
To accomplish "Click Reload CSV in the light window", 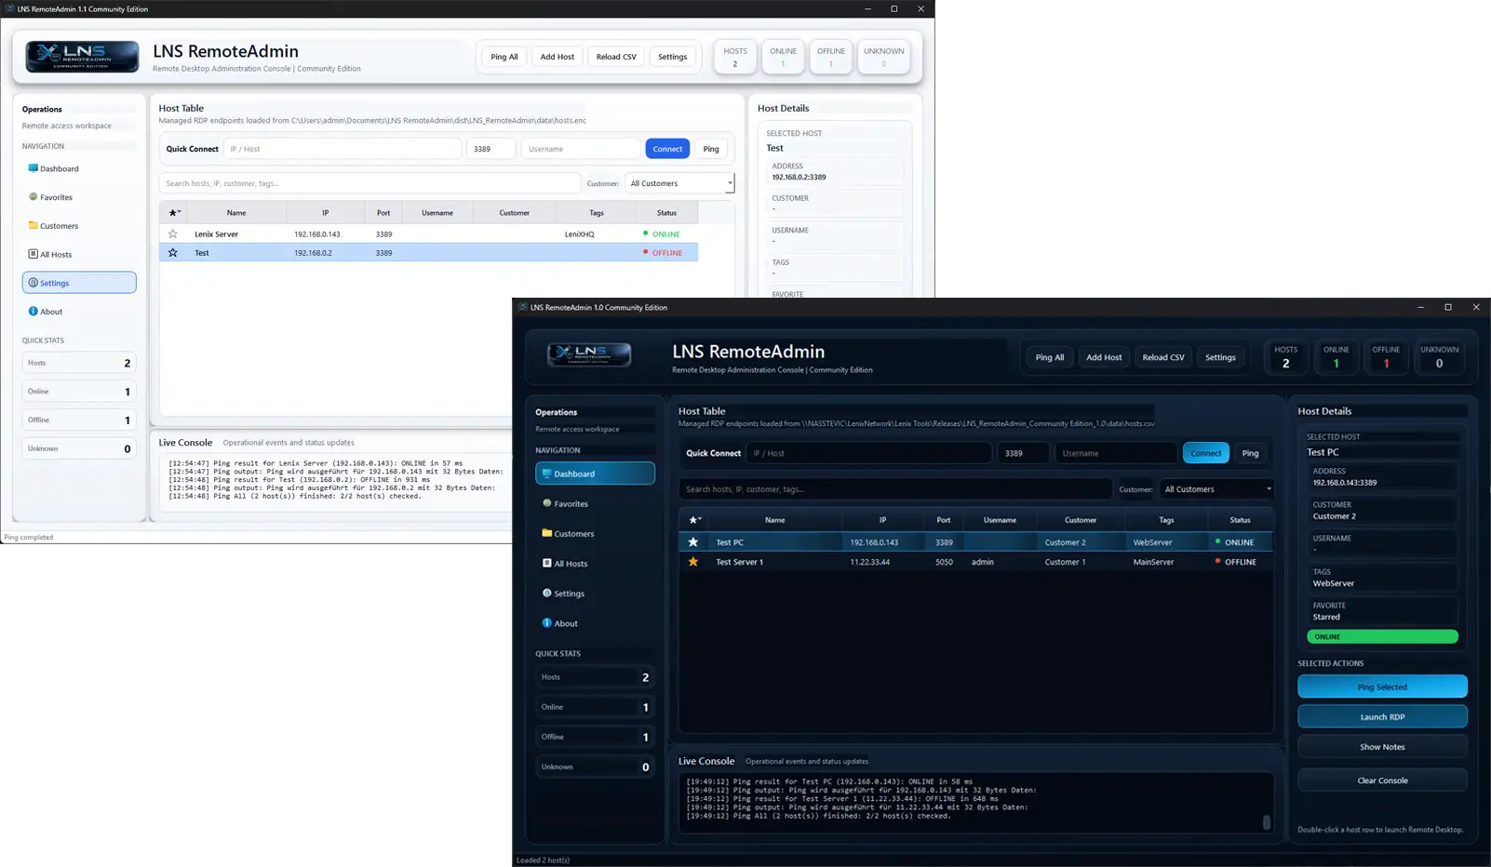I will (616, 57).
